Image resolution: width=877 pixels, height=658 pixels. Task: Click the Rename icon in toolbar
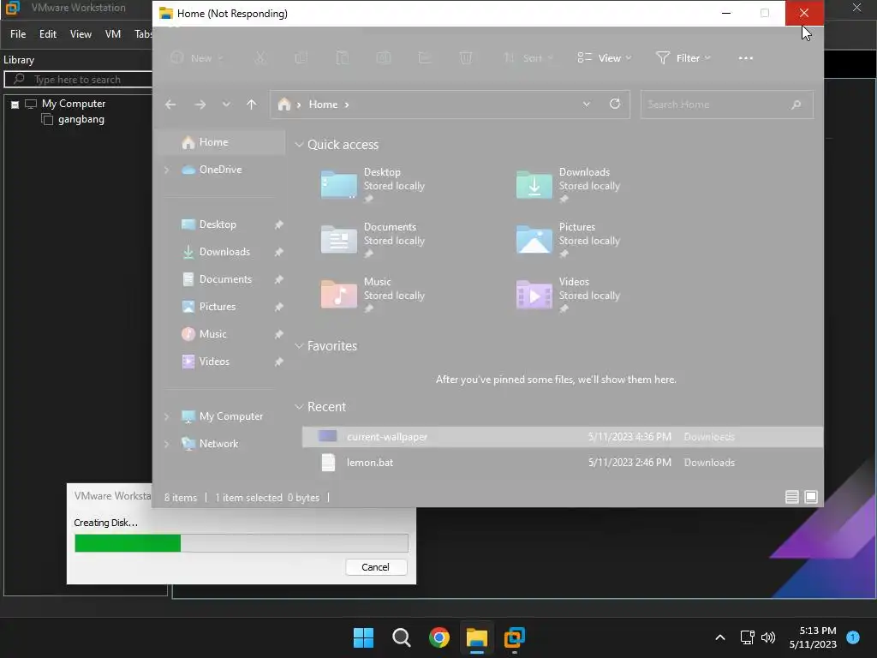pos(384,58)
